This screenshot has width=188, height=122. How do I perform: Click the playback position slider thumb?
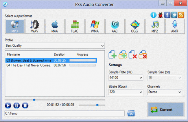pyautogui.click(x=34, y=100)
